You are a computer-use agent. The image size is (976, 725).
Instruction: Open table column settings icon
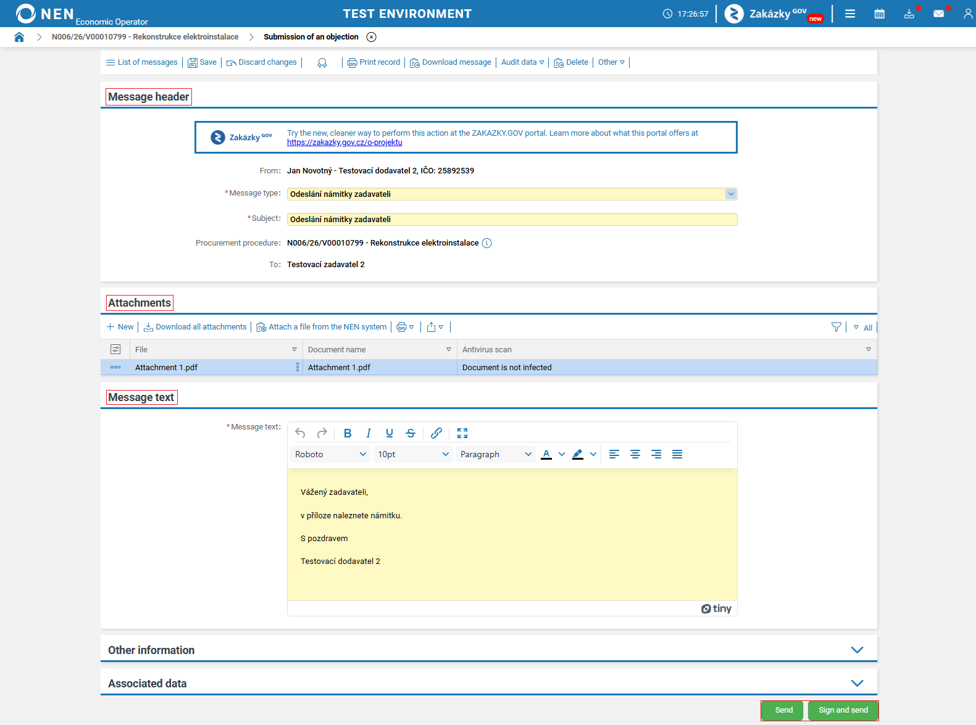tap(115, 349)
